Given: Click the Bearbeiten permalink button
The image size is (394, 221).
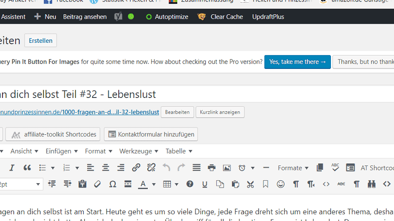Looking at the screenshot, I should click(177, 112).
